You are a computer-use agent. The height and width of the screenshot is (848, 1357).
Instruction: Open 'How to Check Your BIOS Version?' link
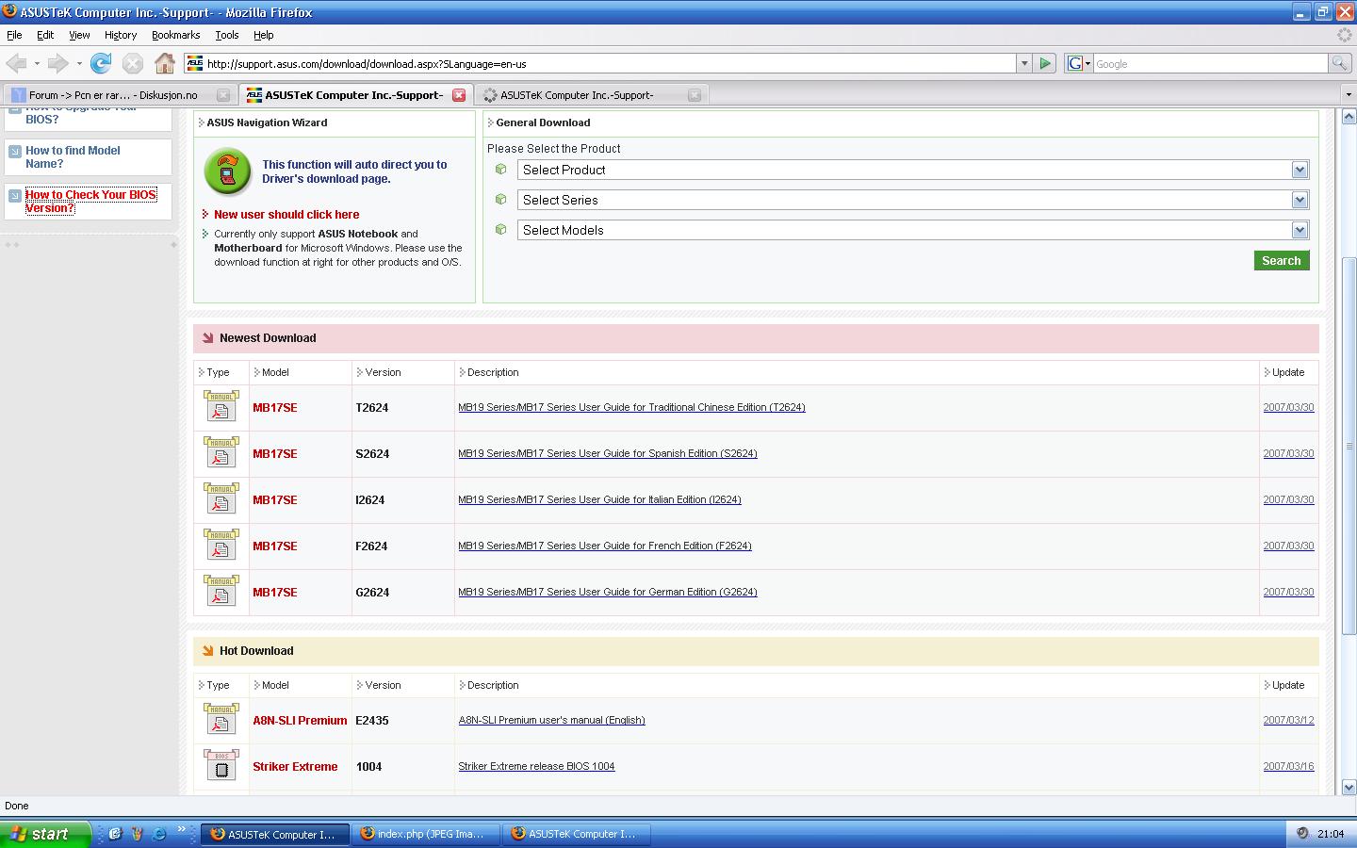point(90,202)
